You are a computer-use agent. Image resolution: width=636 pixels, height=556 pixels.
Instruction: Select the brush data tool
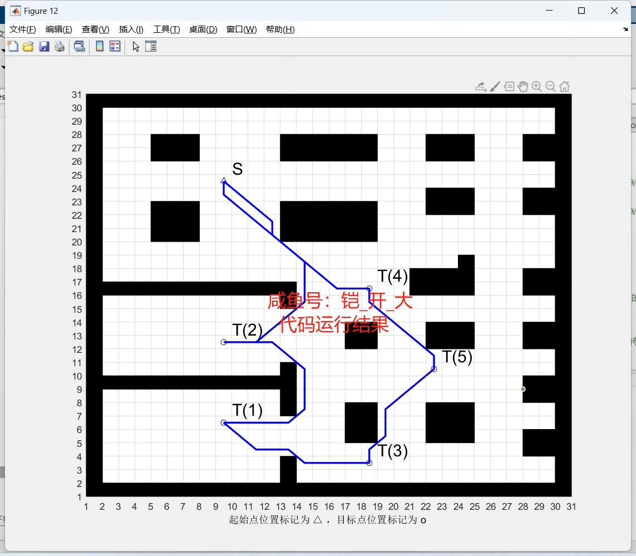click(x=495, y=86)
